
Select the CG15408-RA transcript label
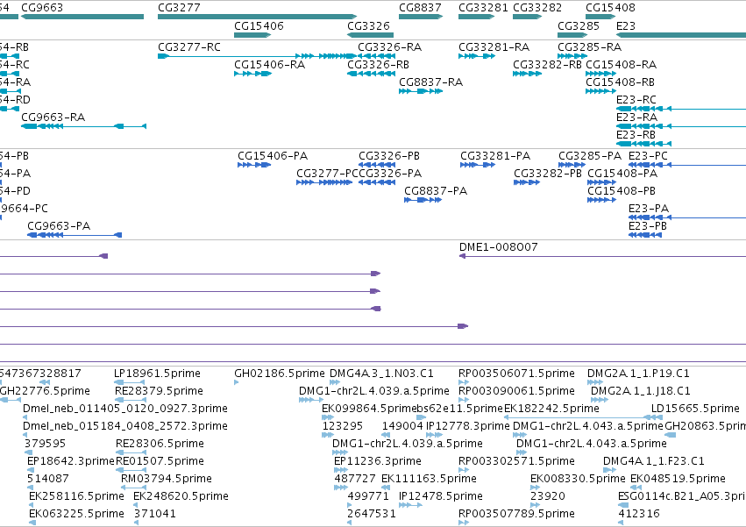point(621,65)
